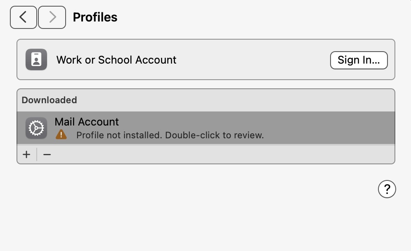Add a profile with the plus button
Screen dimensions: 411x251
pos(26,154)
